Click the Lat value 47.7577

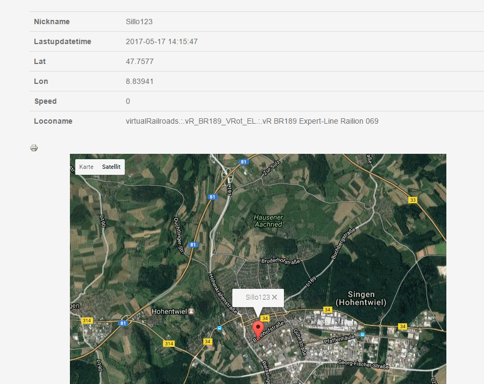tap(139, 61)
